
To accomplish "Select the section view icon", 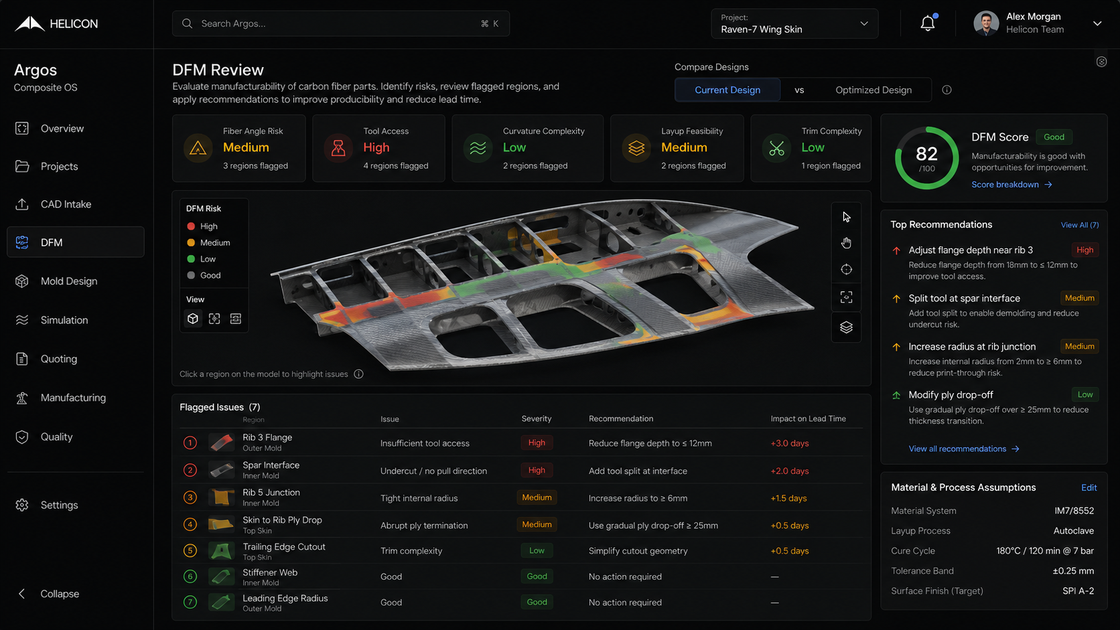I will tap(236, 319).
